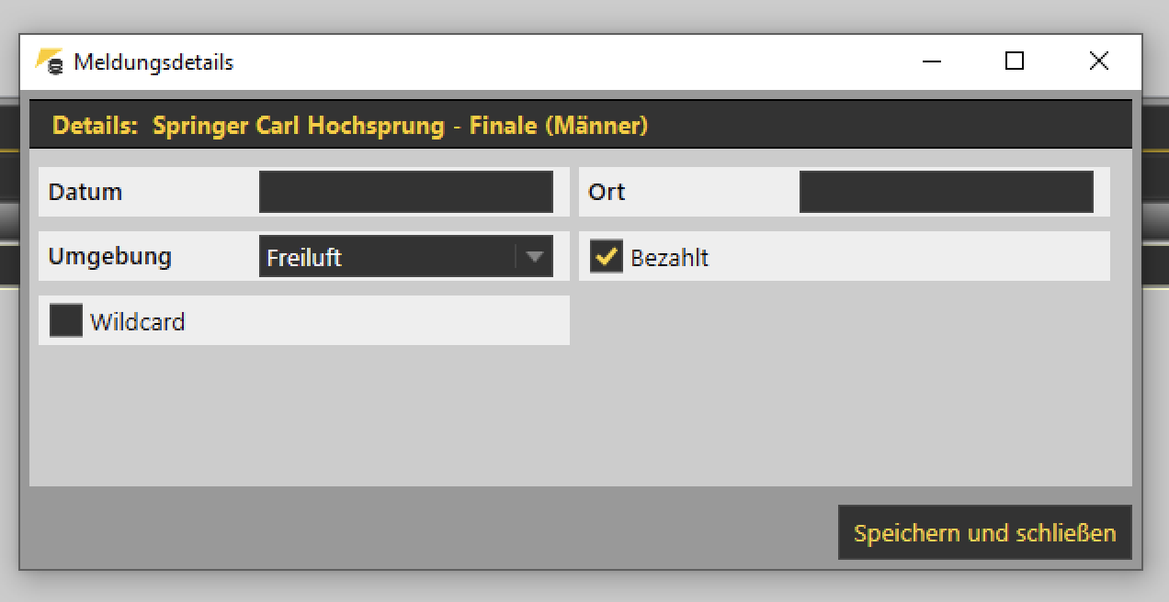Viewport: 1169px width, 602px height.
Task: Minimize the Meldungsdetails window
Action: tap(931, 61)
